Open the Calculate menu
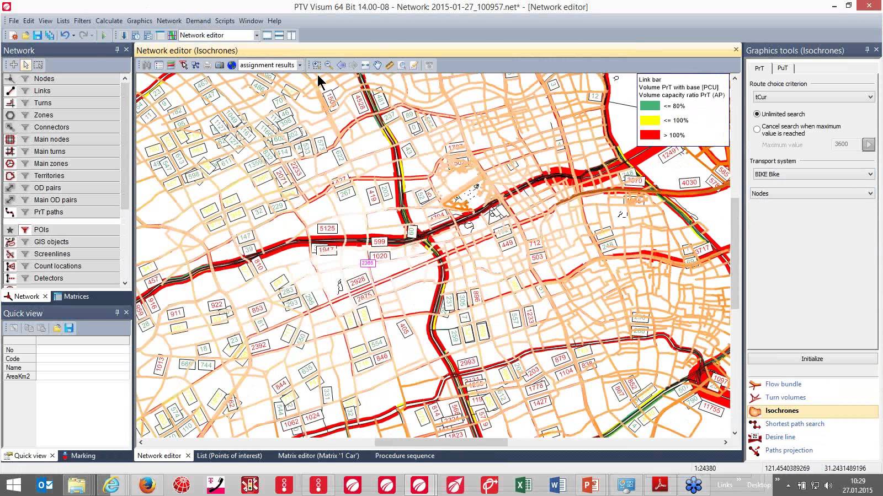The width and height of the screenshot is (883, 496). (109, 21)
